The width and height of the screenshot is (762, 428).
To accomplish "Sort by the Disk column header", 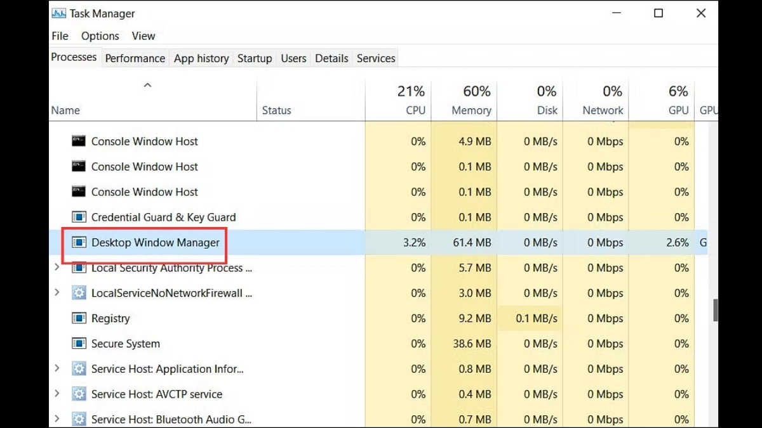I will (530, 100).
